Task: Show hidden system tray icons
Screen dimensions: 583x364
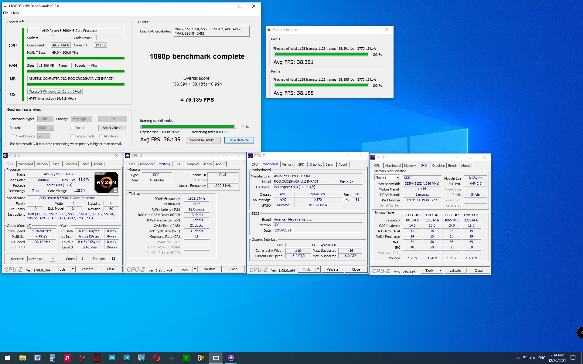Action: [518, 358]
